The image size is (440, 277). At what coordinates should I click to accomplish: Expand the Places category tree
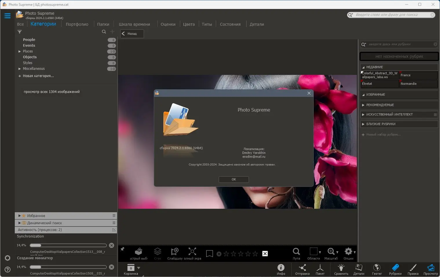click(x=20, y=51)
